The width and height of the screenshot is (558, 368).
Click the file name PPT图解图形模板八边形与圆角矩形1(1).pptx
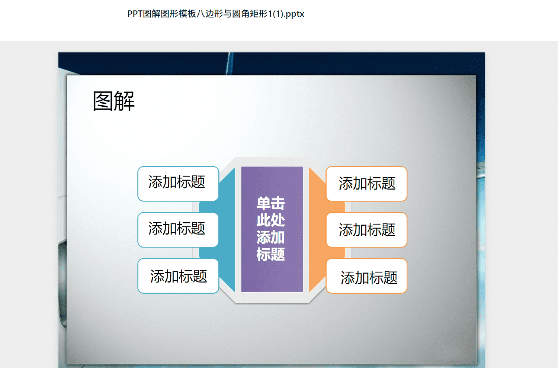(x=216, y=14)
